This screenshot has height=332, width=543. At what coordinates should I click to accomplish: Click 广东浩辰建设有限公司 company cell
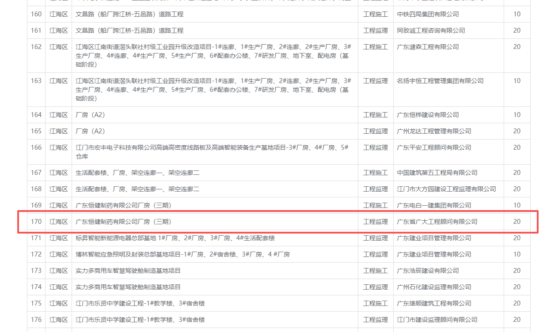[x=428, y=271]
